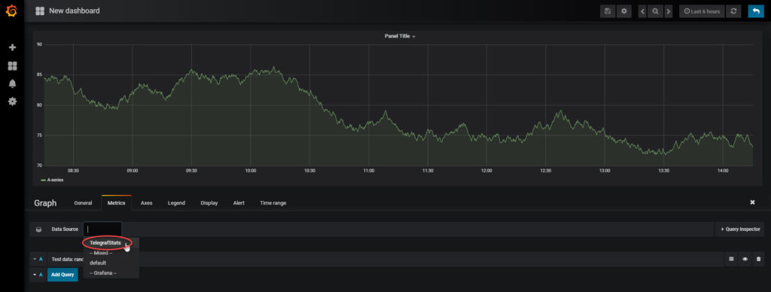Click the 85 value on the Y axis
This screenshot has height=292, width=771.
click(39, 75)
